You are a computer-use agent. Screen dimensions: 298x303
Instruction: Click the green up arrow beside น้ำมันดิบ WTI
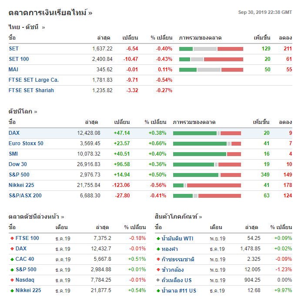coord(158,238)
